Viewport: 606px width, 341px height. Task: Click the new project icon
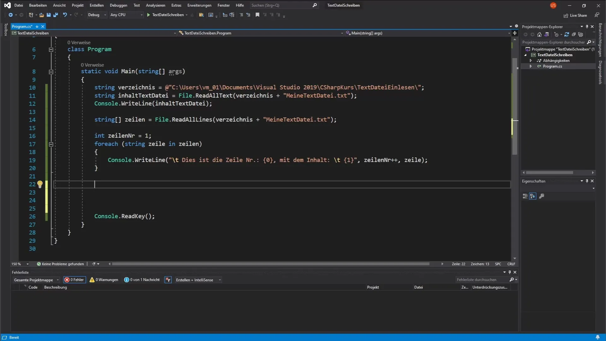(31, 15)
